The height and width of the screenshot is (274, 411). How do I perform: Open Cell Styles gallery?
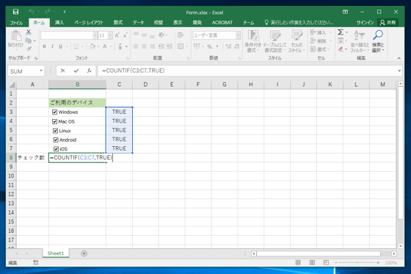[297, 41]
